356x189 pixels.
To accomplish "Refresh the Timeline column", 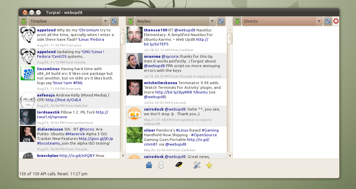I will [x=114, y=21].
